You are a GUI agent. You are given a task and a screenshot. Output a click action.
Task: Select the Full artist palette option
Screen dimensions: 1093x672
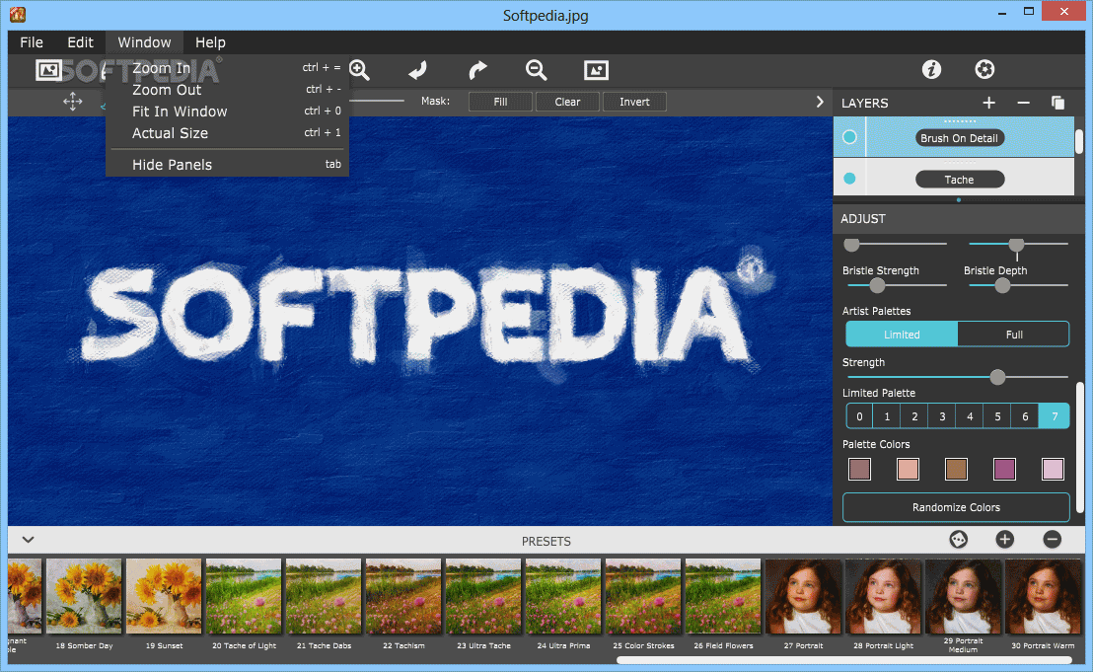[x=1013, y=335]
